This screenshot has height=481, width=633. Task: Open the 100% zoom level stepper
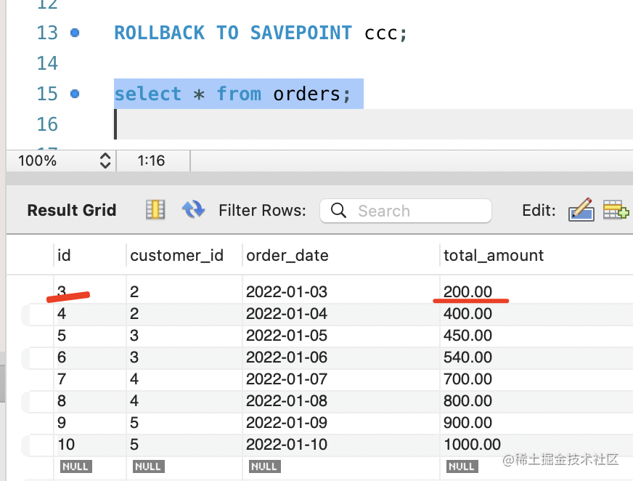click(x=105, y=161)
